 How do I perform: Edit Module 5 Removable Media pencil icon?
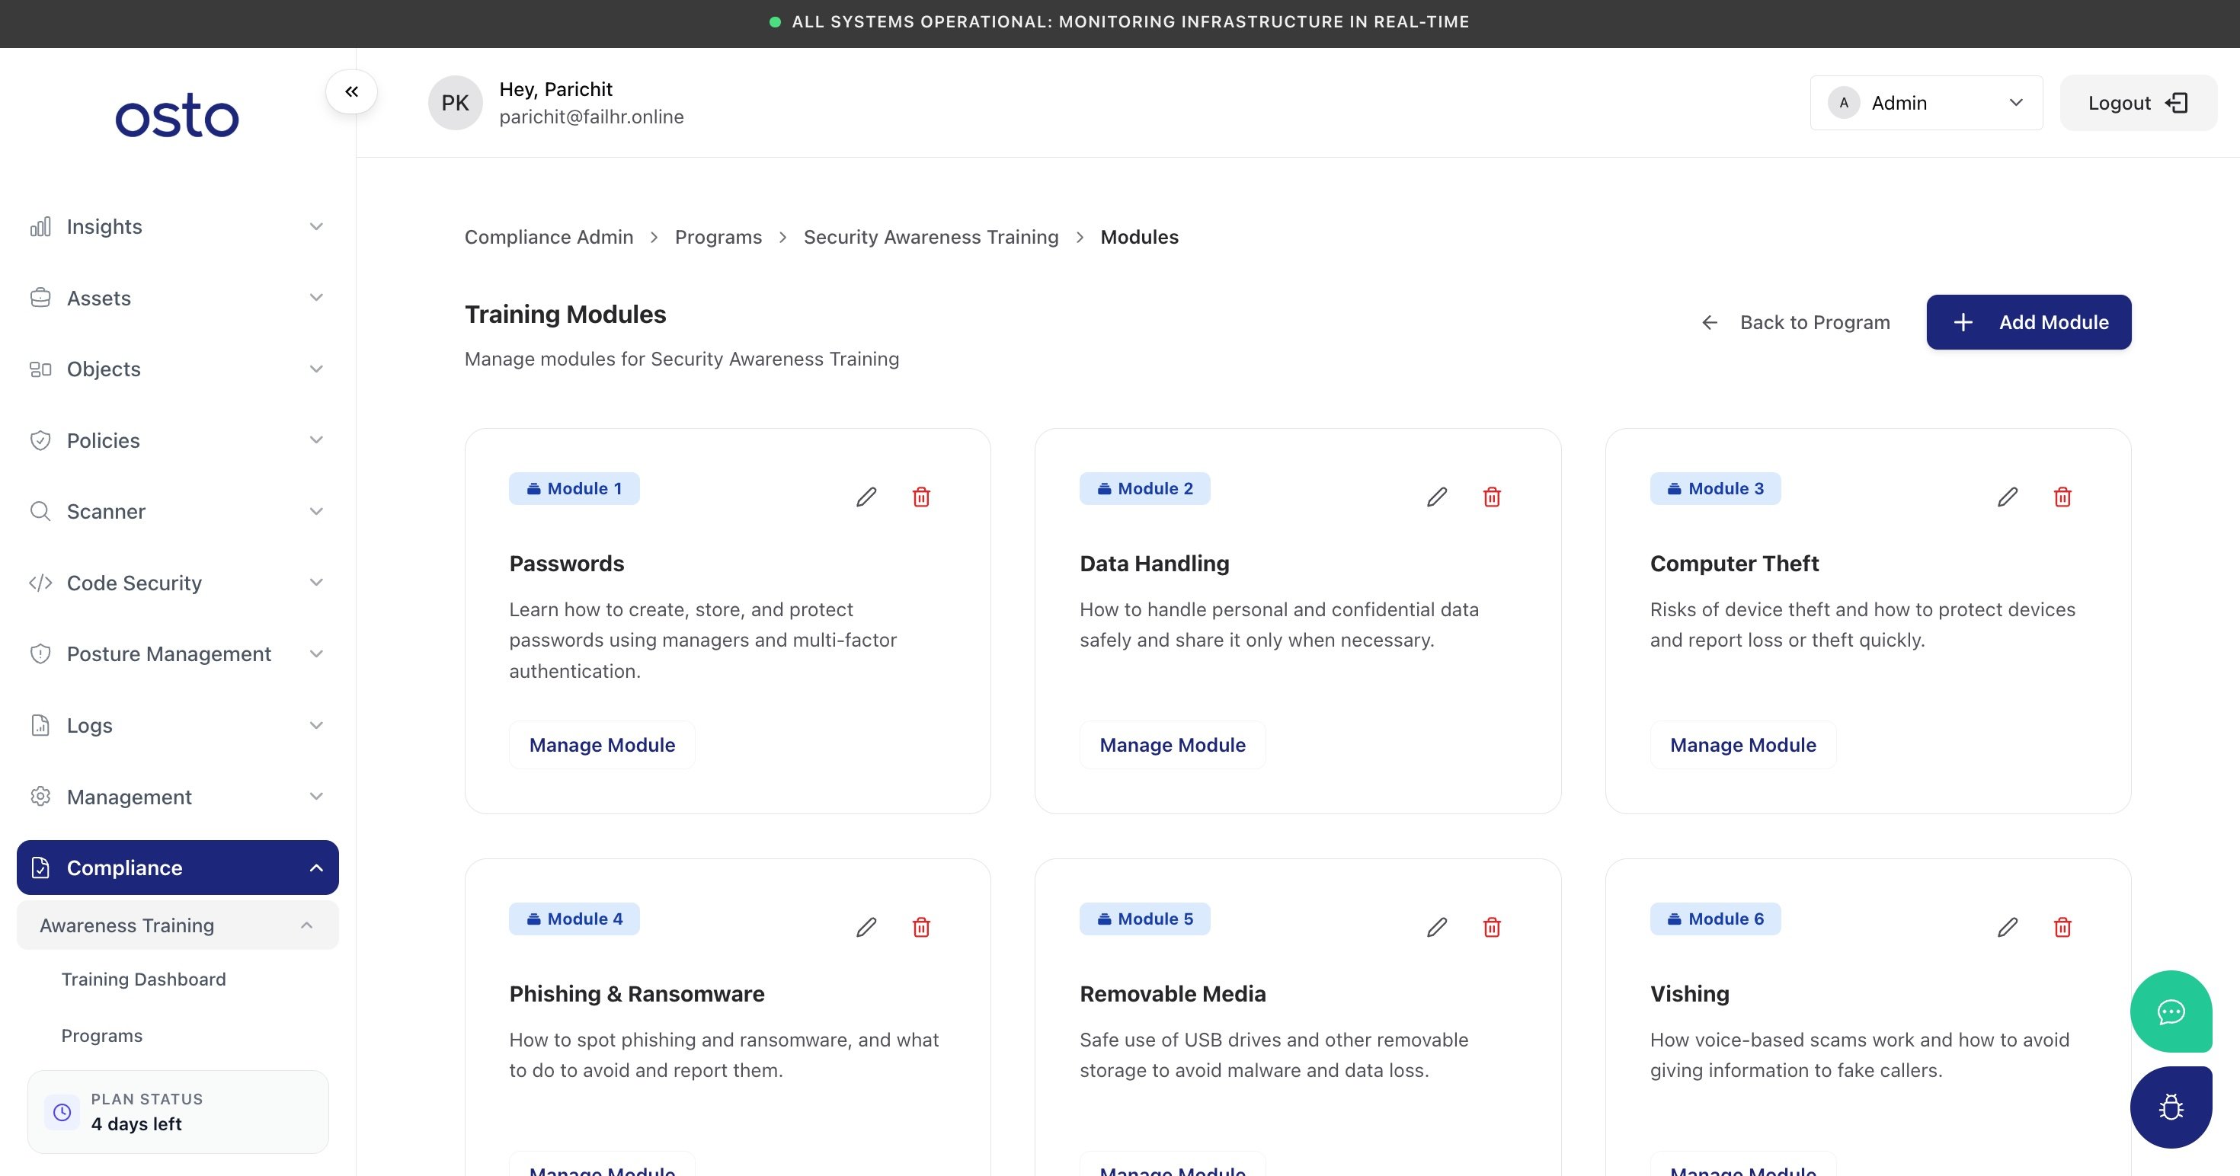point(1436,928)
